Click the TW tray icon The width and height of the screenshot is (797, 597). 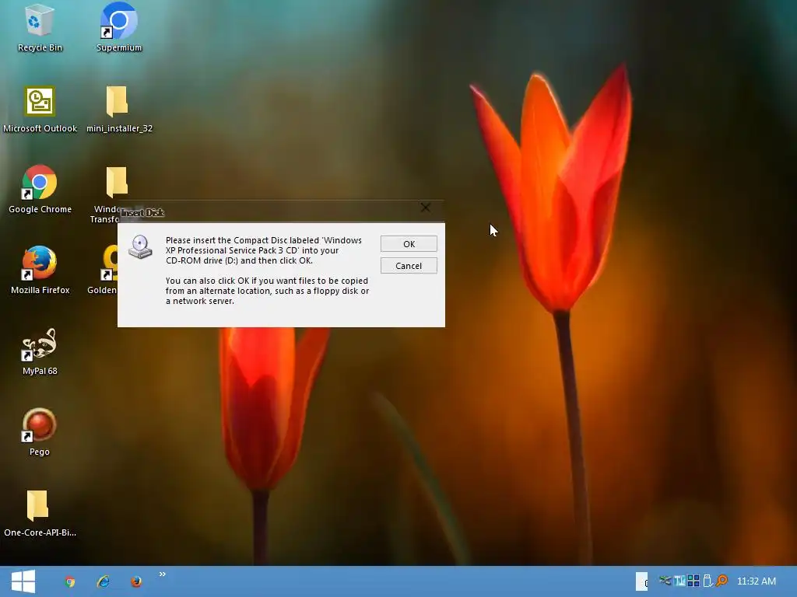679,580
